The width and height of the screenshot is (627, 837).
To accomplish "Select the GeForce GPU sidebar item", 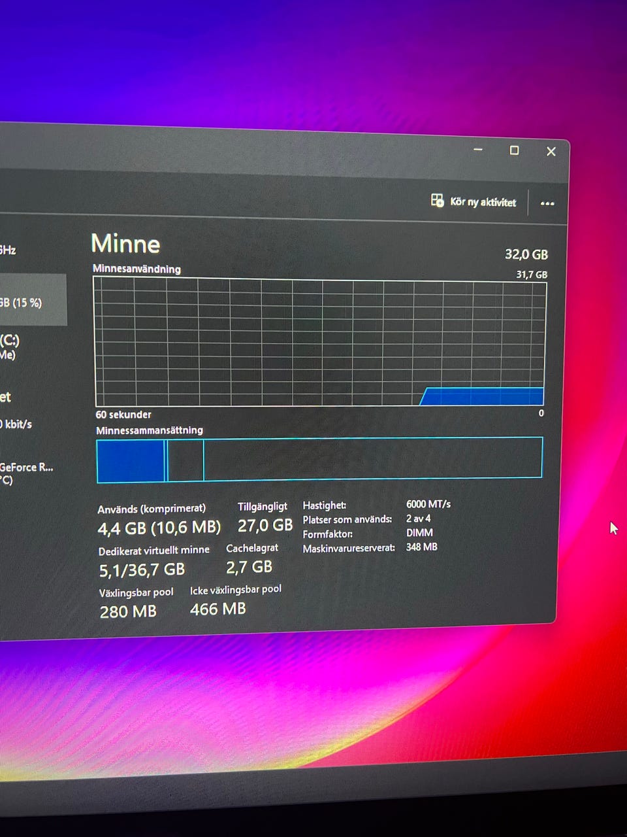I will click(x=27, y=473).
